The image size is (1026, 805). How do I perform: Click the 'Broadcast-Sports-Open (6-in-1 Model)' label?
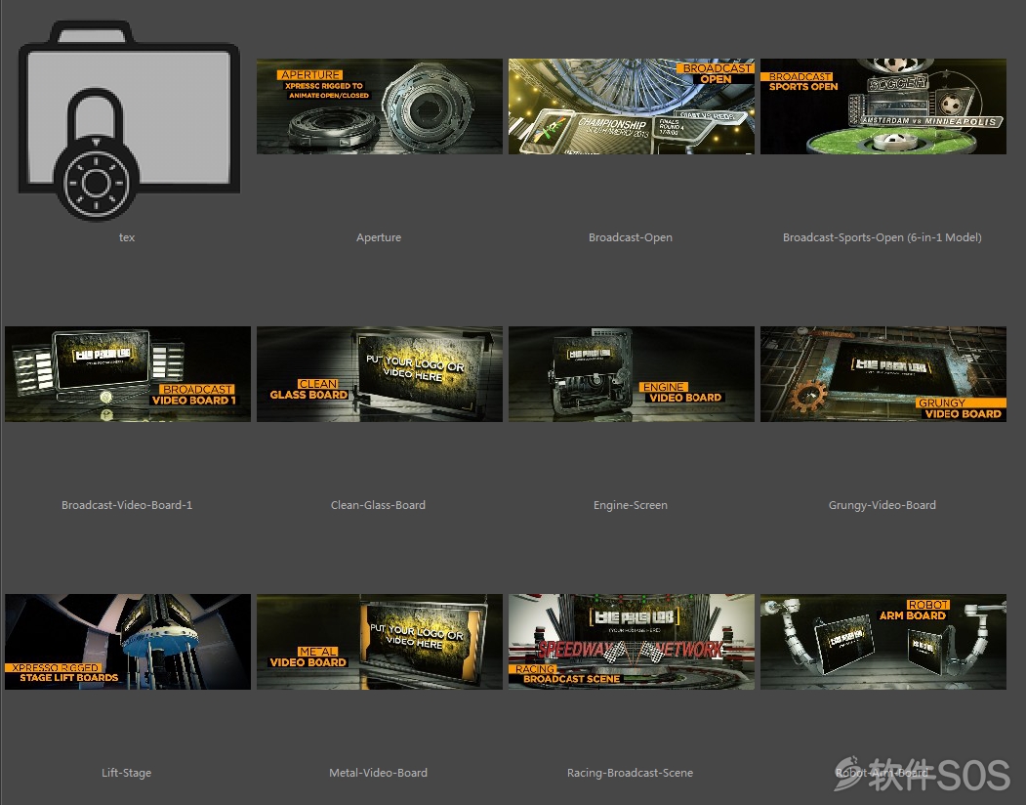tap(882, 237)
